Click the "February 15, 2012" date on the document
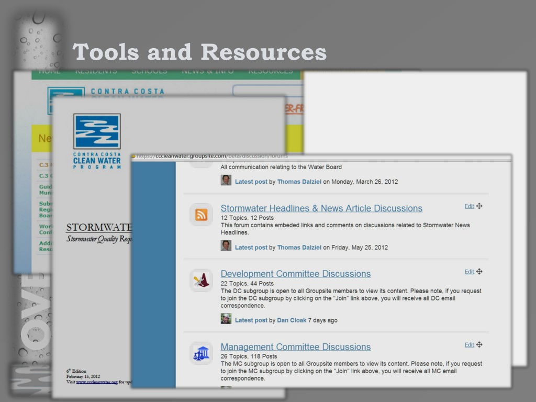The height and width of the screenshot is (402, 536). [x=83, y=376]
